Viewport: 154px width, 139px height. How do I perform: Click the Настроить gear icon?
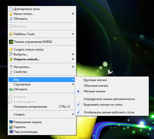tap(11, 67)
